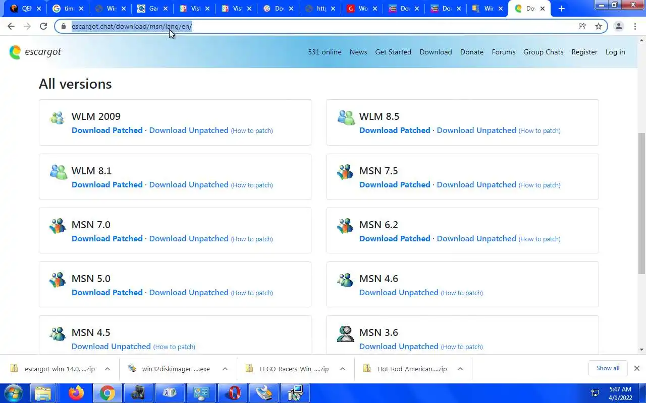Click the MSN 4.5 messenger icon
Viewport: 646px width, 403px height.
click(58, 333)
